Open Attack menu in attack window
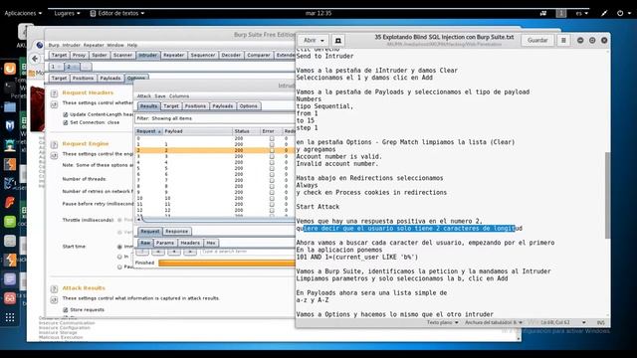Image resolution: width=637 pixels, height=358 pixels. click(143, 95)
